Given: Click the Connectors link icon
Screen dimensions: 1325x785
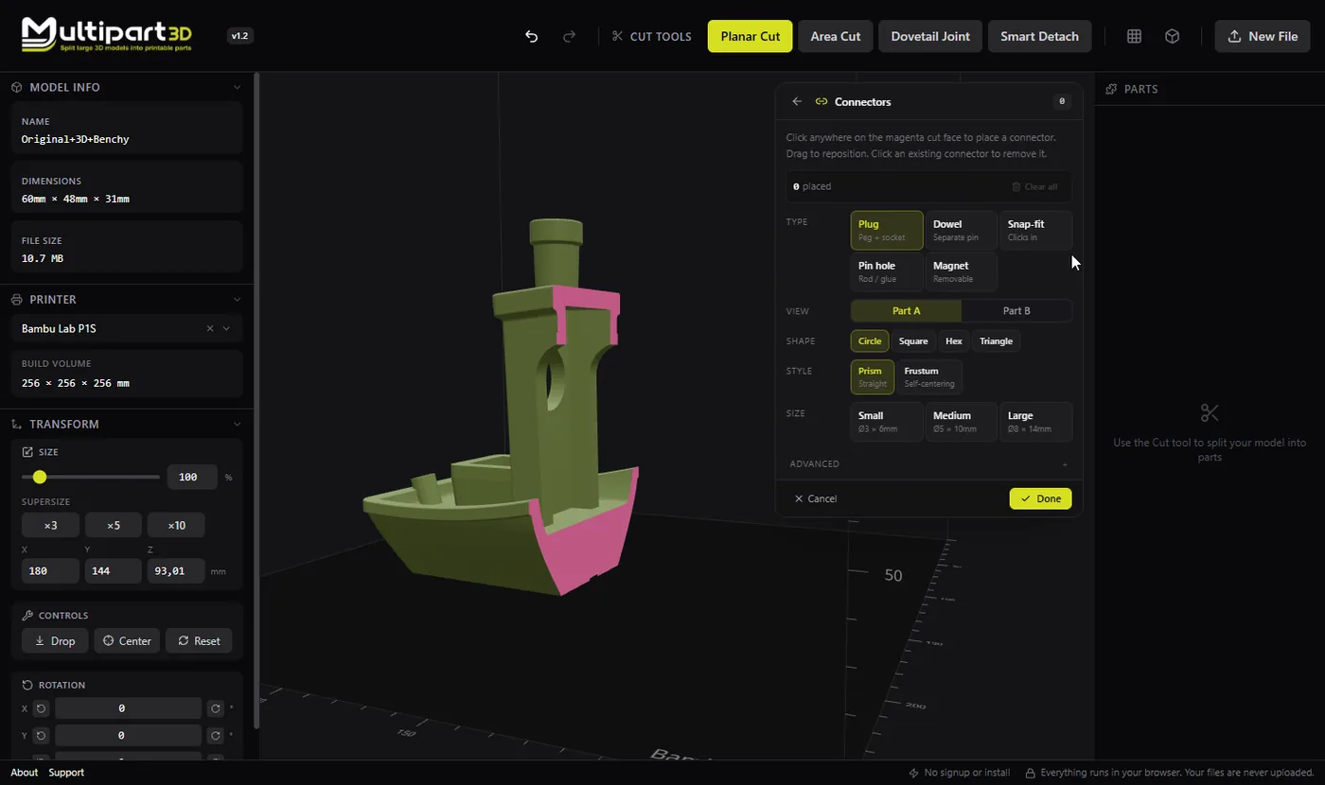Looking at the screenshot, I should [821, 101].
